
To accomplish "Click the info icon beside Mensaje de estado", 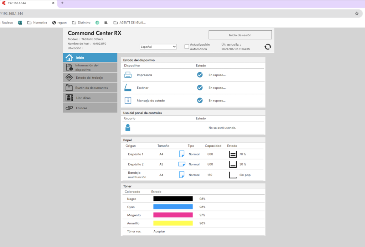I will coord(128,100).
